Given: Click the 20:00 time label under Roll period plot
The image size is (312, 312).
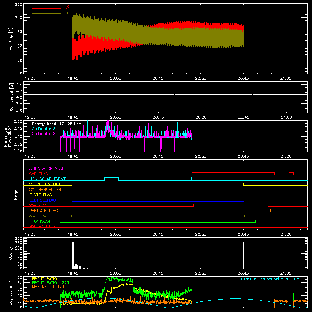Looking at the screenshot, I should 115,117.
